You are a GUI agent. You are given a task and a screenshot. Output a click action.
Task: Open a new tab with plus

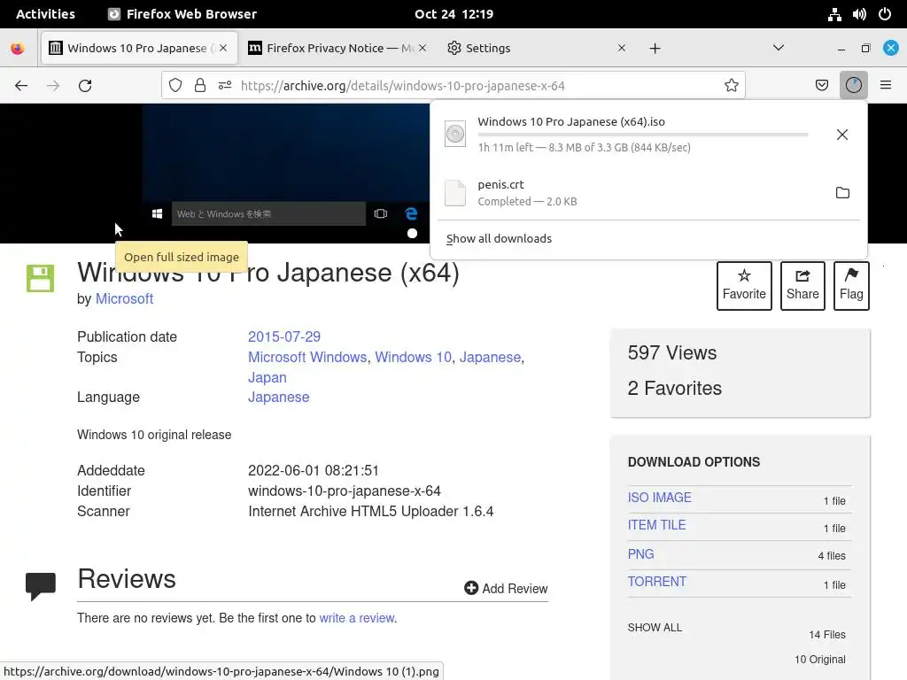(x=655, y=48)
